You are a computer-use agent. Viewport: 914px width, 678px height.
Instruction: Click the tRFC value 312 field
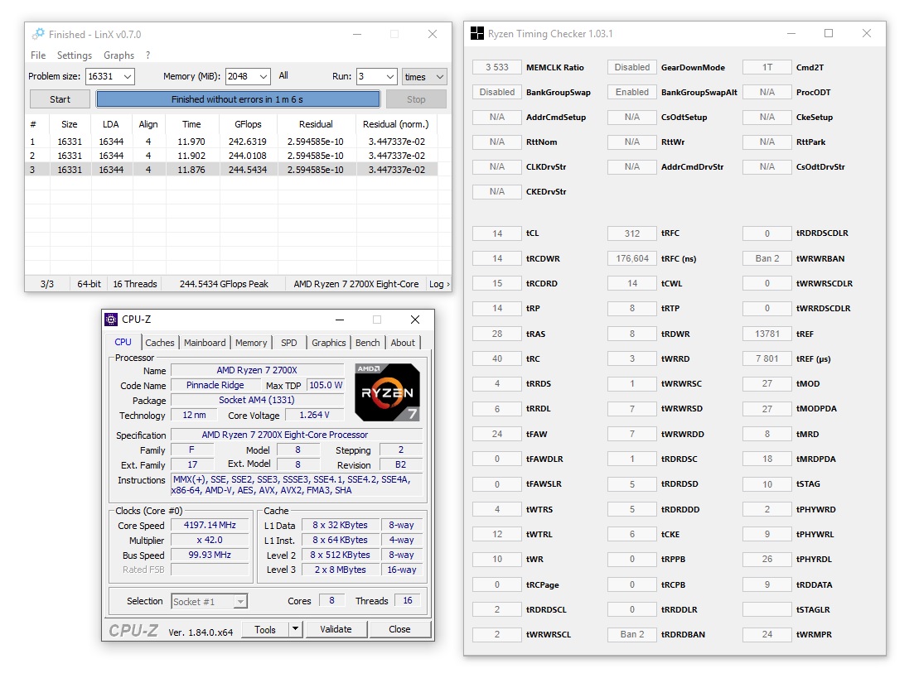(x=632, y=233)
